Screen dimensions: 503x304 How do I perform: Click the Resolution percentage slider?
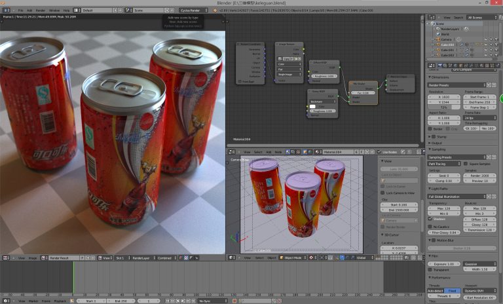point(445,107)
